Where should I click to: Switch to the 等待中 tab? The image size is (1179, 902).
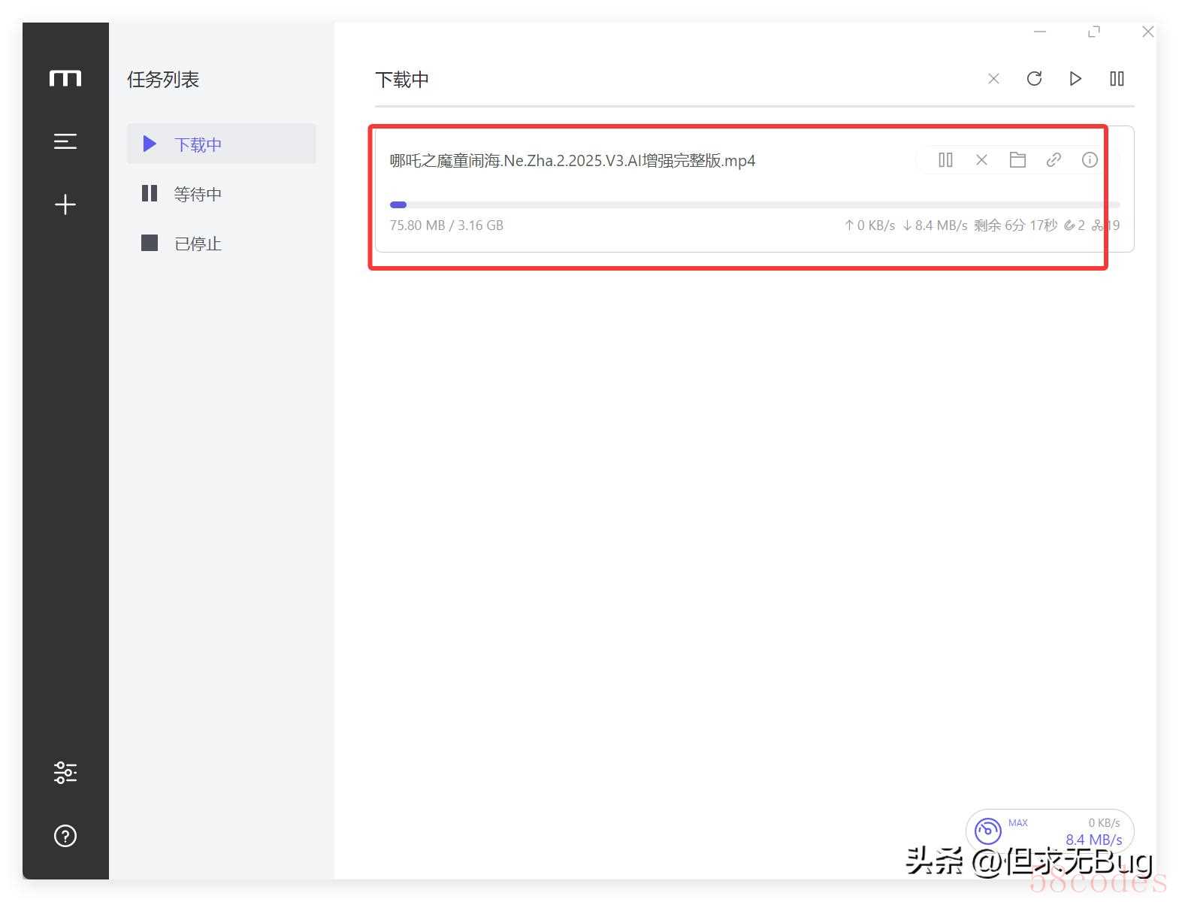tap(221, 194)
